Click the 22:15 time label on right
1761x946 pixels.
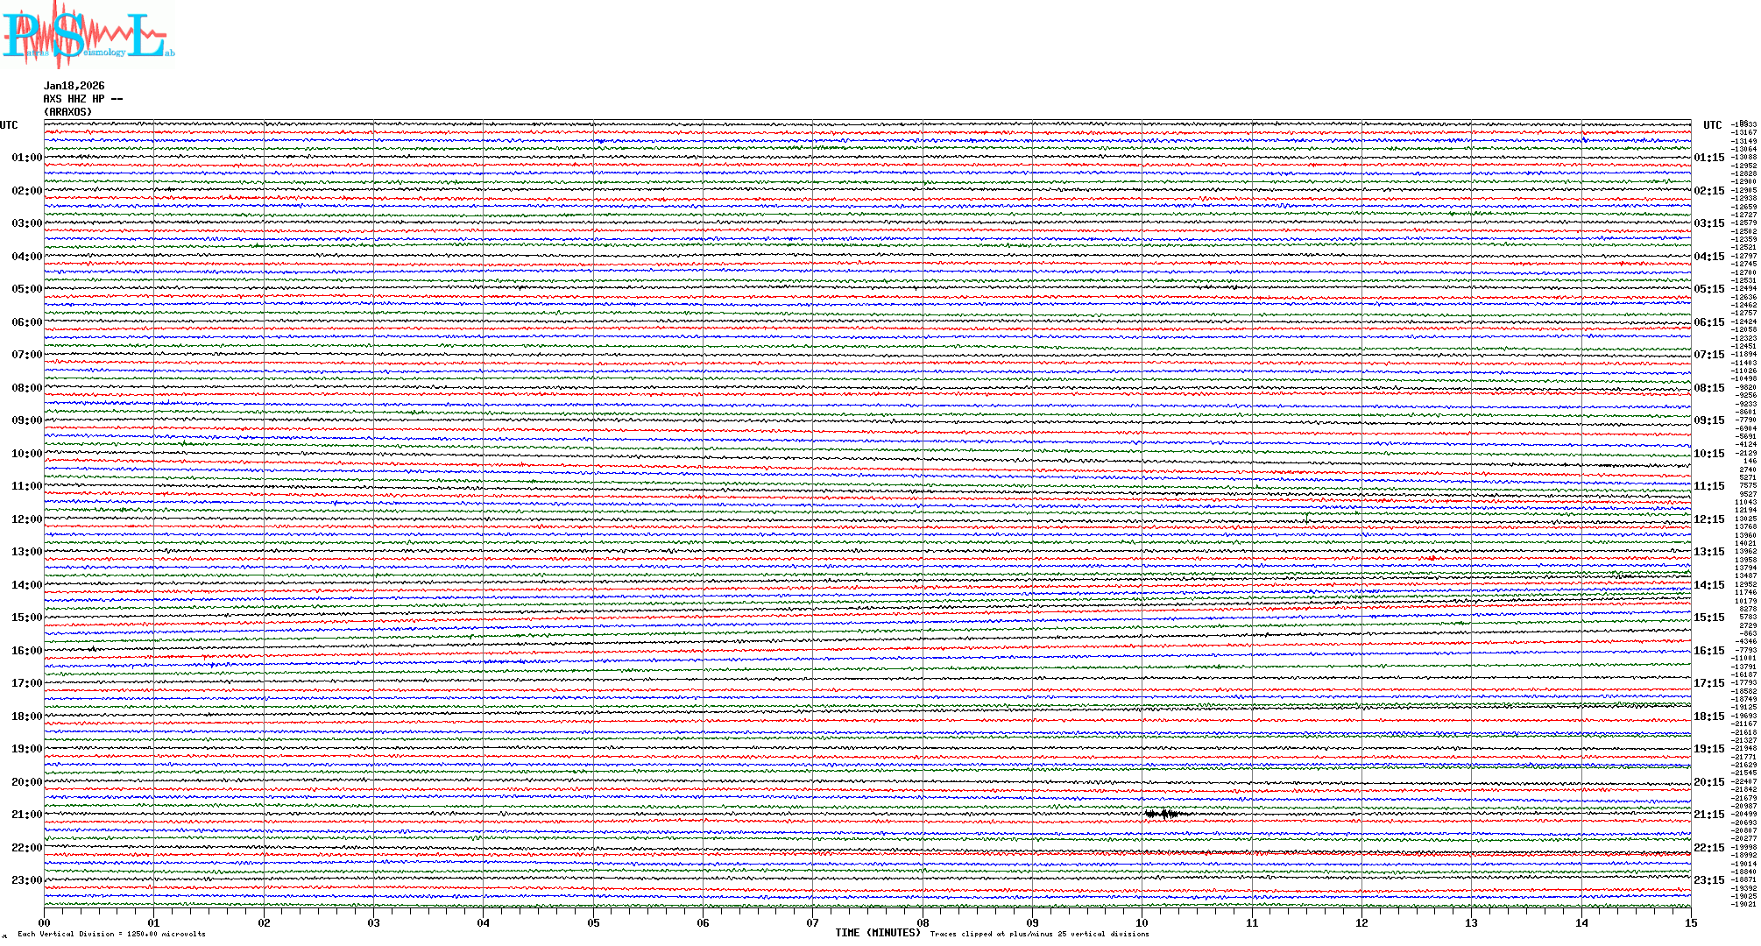pyautogui.click(x=1708, y=848)
